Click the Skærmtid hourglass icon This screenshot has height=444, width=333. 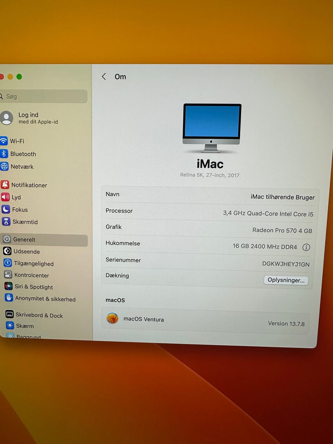point(6,221)
